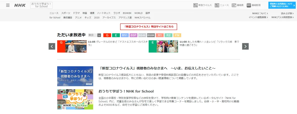Toggle the red G channel button

click(107, 35)
